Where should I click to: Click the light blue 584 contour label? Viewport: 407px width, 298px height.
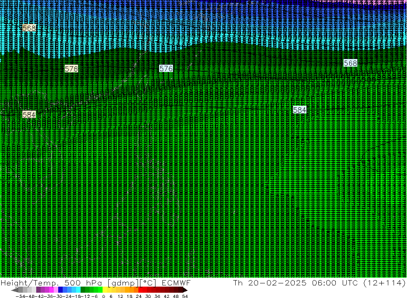pyautogui.click(x=300, y=110)
